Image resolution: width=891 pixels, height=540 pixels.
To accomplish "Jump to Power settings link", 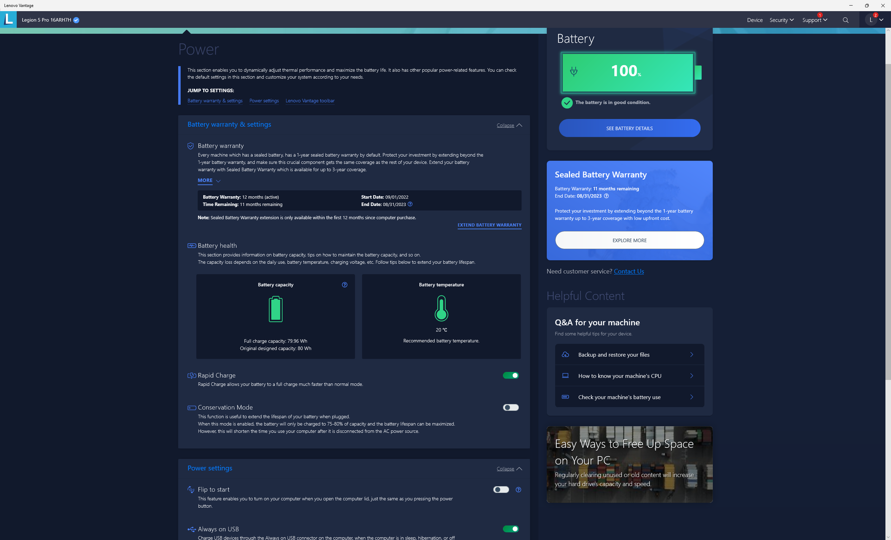I will tap(264, 101).
